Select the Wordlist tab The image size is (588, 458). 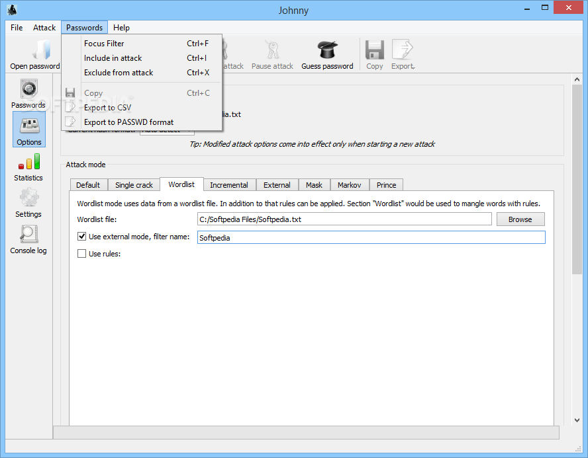(x=181, y=184)
